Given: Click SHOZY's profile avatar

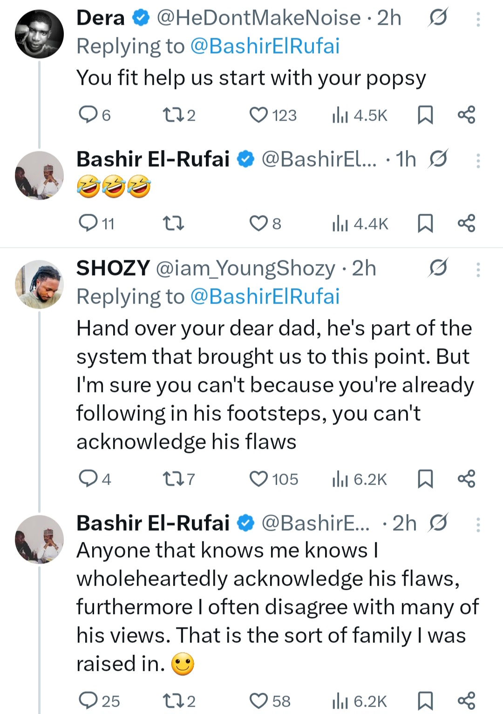Looking at the screenshot, I should coord(40,284).
